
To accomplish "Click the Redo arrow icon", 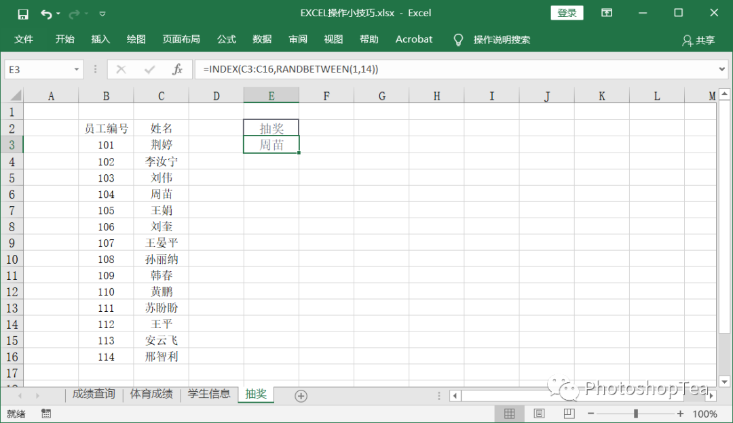I will 73,14.
